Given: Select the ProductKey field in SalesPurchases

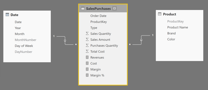Looking at the screenshot, I should coord(98,22).
